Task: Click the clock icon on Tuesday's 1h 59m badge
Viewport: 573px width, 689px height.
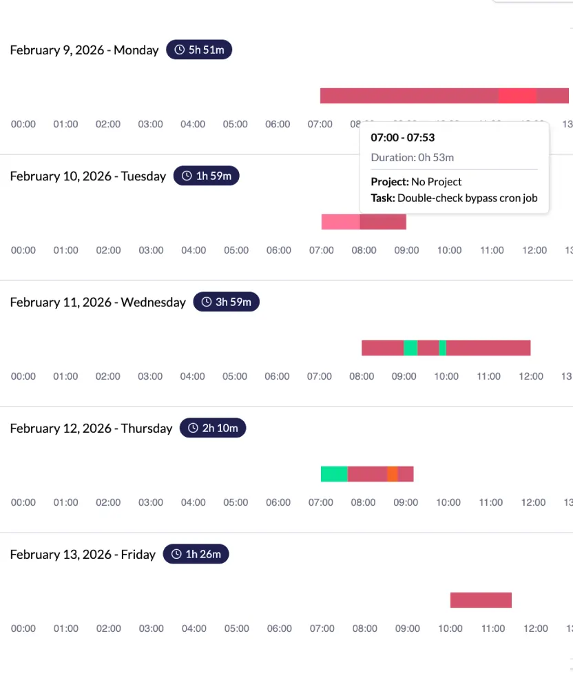Action: point(186,175)
